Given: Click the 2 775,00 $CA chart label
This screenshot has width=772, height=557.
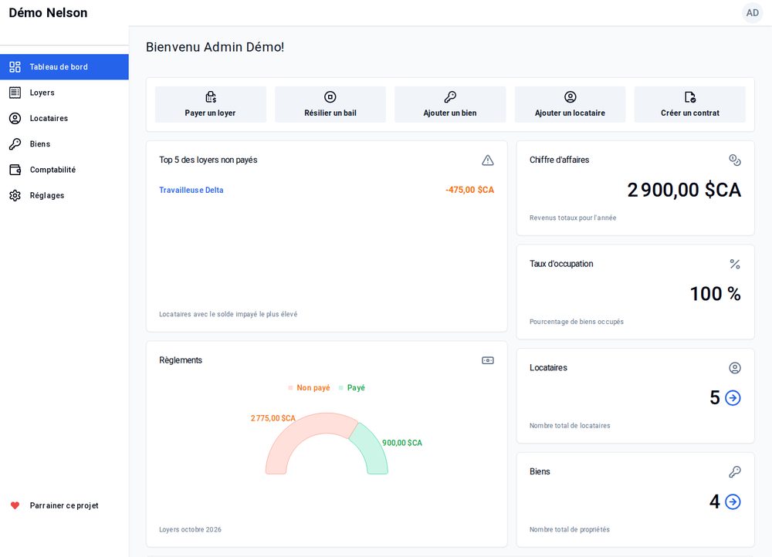Looking at the screenshot, I should (x=273, y=418).
